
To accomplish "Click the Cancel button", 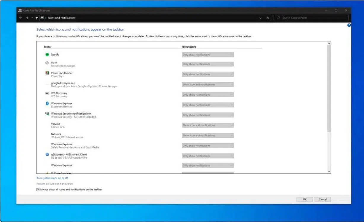I will (323, 199).
